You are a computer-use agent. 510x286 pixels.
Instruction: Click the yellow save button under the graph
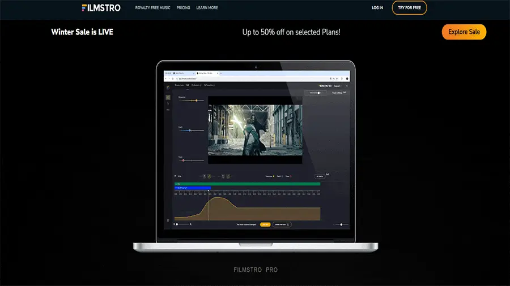pos(265,224)
